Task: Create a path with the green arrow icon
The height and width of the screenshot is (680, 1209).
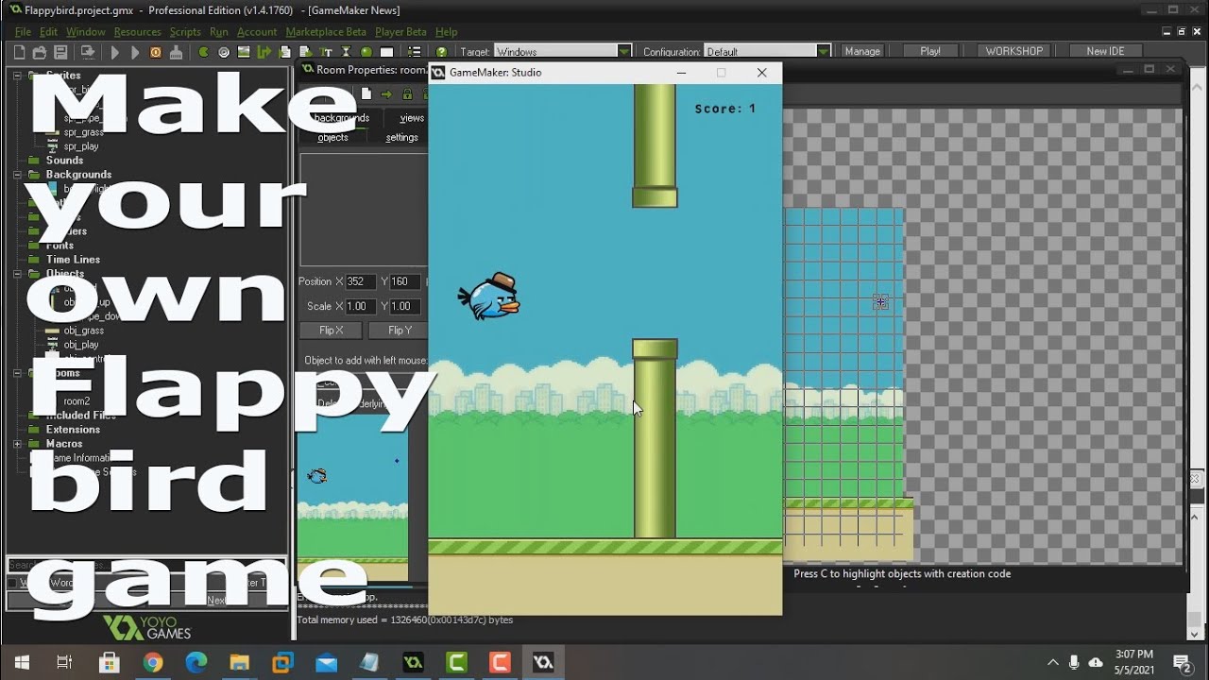Action: [264, 52]
